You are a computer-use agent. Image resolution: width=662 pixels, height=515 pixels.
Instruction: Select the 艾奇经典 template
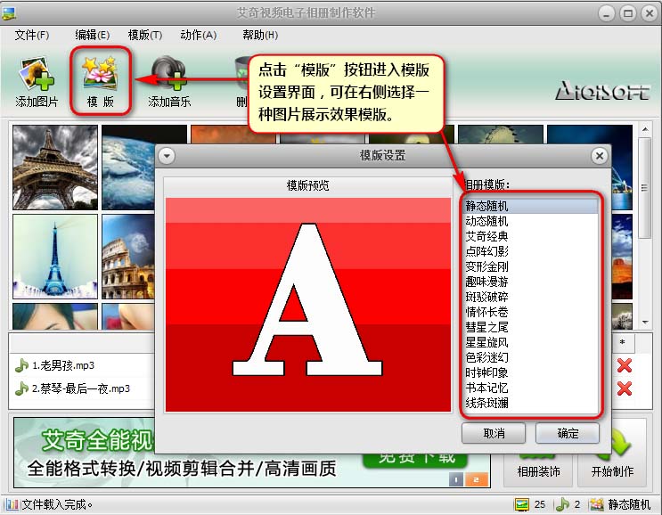[531, 236]
